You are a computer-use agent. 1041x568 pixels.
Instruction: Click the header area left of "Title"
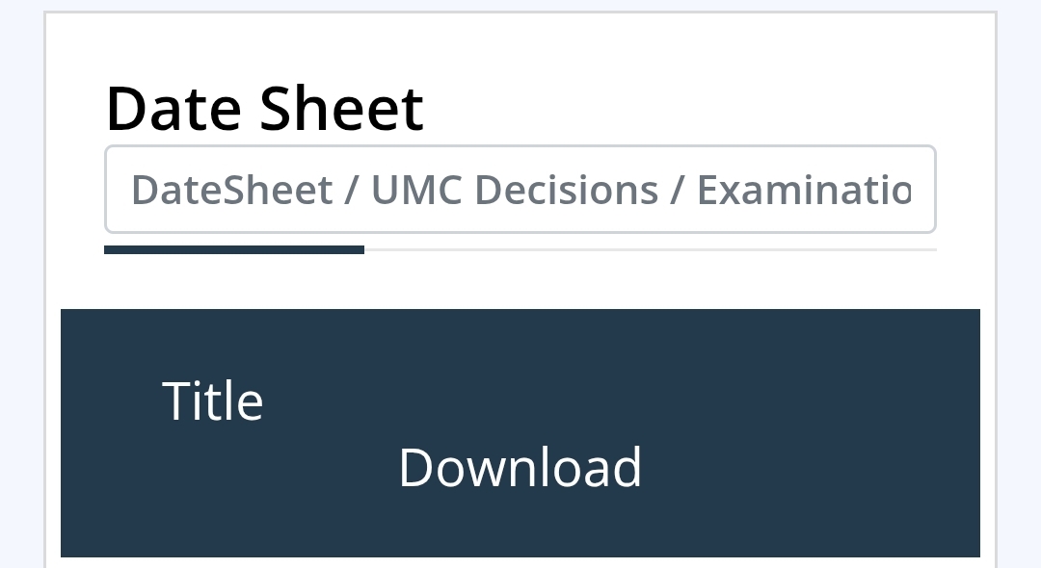106,400
